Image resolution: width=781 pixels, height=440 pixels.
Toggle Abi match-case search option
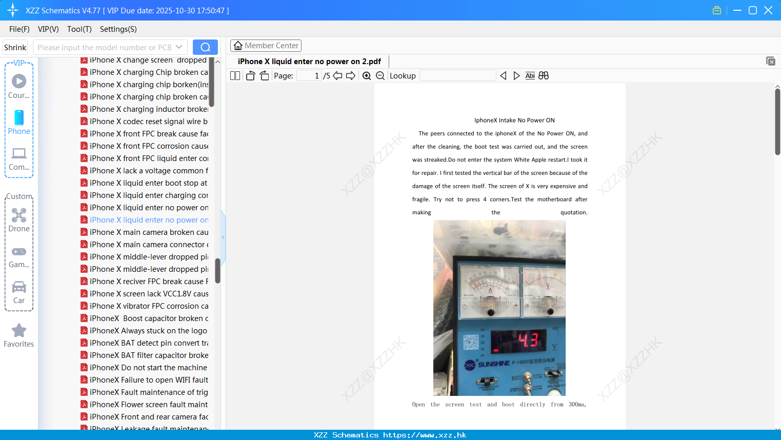[x=530, y=75]
